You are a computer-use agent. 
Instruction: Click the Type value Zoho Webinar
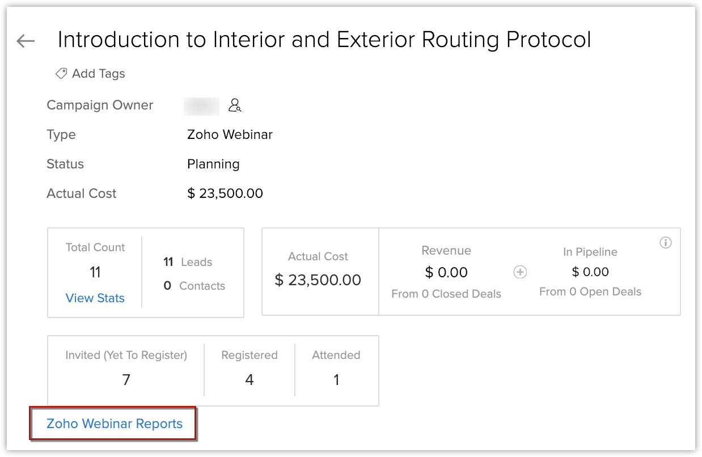coord(230,135)
